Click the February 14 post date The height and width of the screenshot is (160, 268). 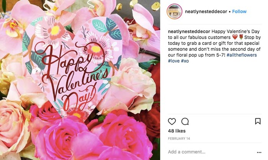pos(178,138)
